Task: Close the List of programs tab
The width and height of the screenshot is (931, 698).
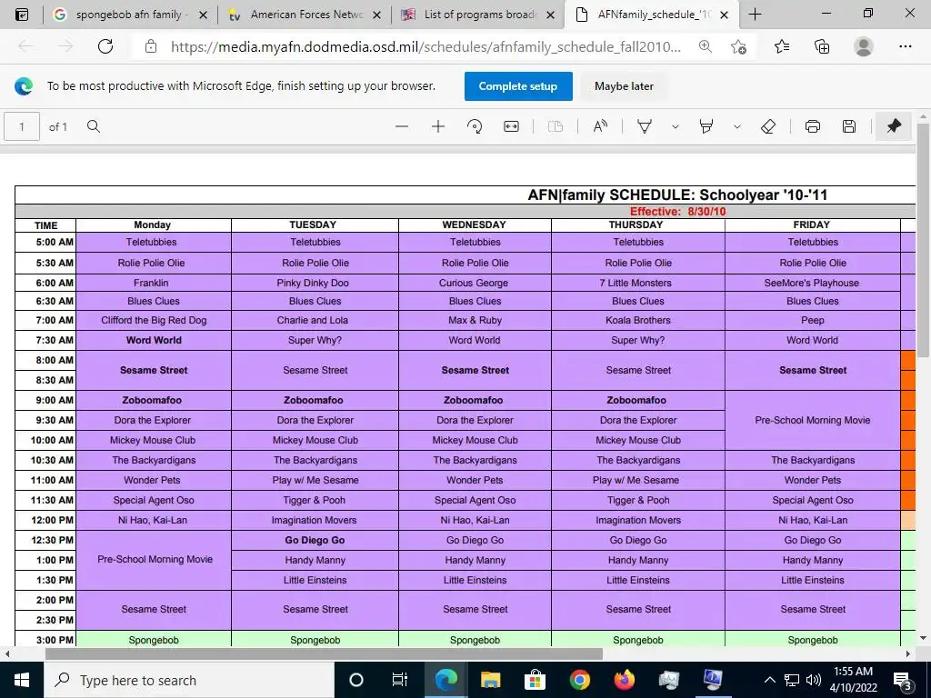Action: pos(551,15)
